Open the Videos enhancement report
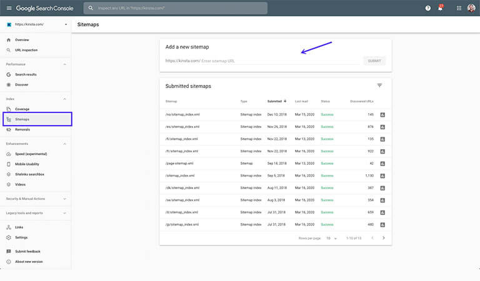The height and width of the screenshot is (281, 480). click(20, 184)
